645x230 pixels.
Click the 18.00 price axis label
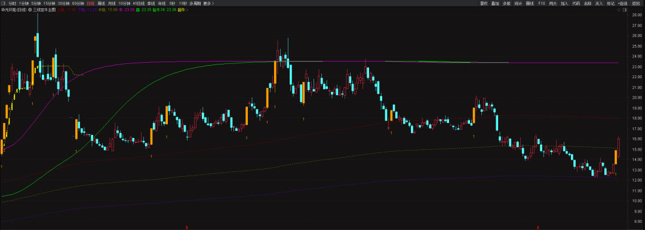click(x=637, y=118)
